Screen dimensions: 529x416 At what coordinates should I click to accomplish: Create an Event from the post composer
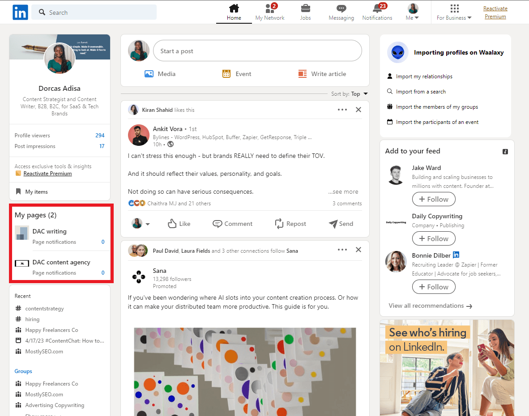(236, 74)
